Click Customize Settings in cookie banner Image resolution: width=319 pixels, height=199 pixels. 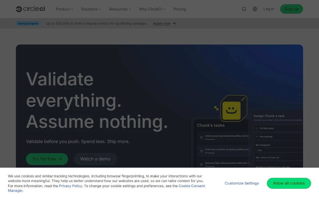(242, 183)
